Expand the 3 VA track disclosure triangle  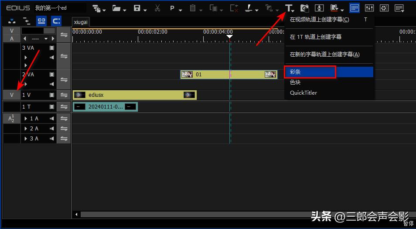coord(26,57)
